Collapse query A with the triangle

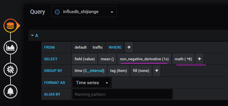pos(32,35)
